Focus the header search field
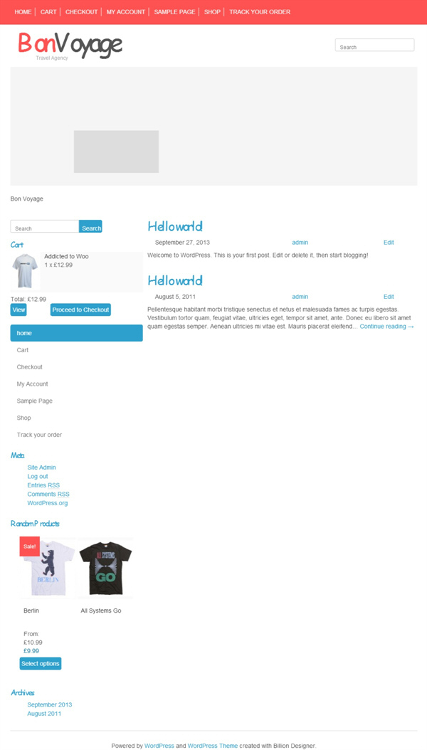This screenshot has width=427, height=750. (374, 45)
